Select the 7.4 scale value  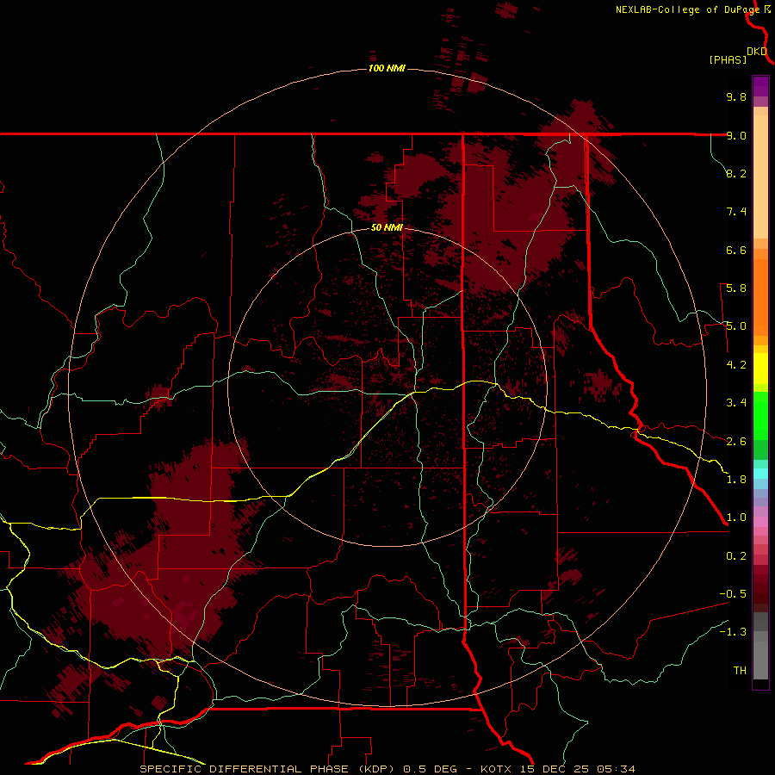pyautogui.click(x=736, y=212)
